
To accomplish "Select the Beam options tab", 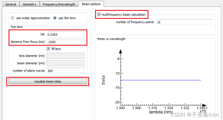I will [x=91, y=4].
